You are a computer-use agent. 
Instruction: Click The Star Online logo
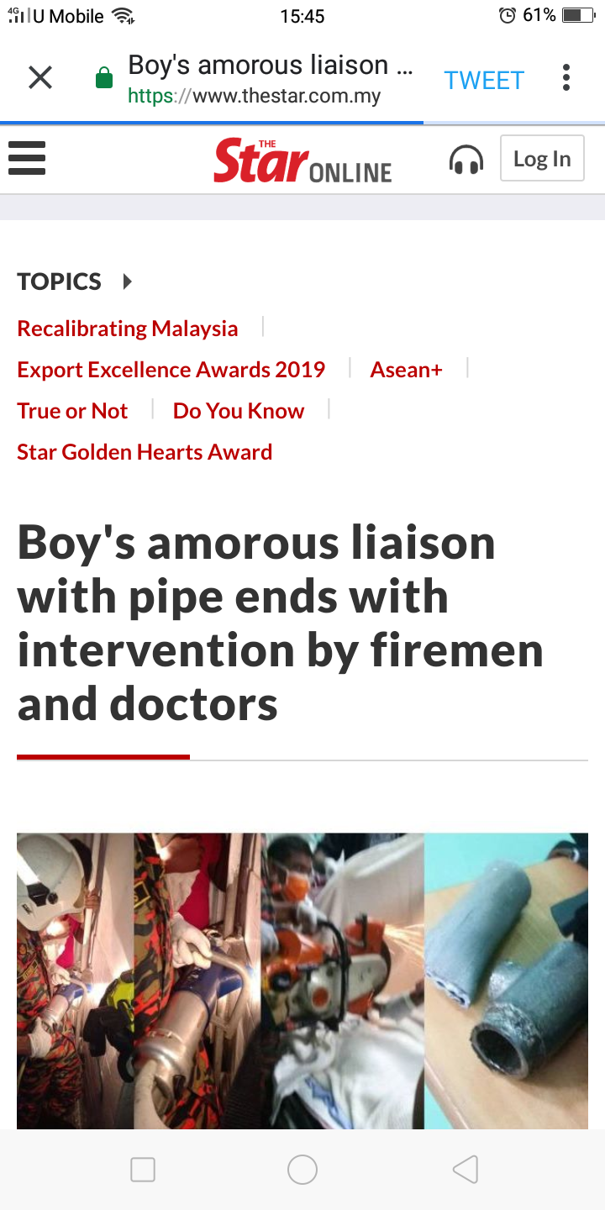302,160
